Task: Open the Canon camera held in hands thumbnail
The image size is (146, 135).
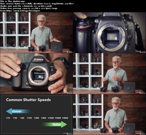Action: (x=36, y=73)
